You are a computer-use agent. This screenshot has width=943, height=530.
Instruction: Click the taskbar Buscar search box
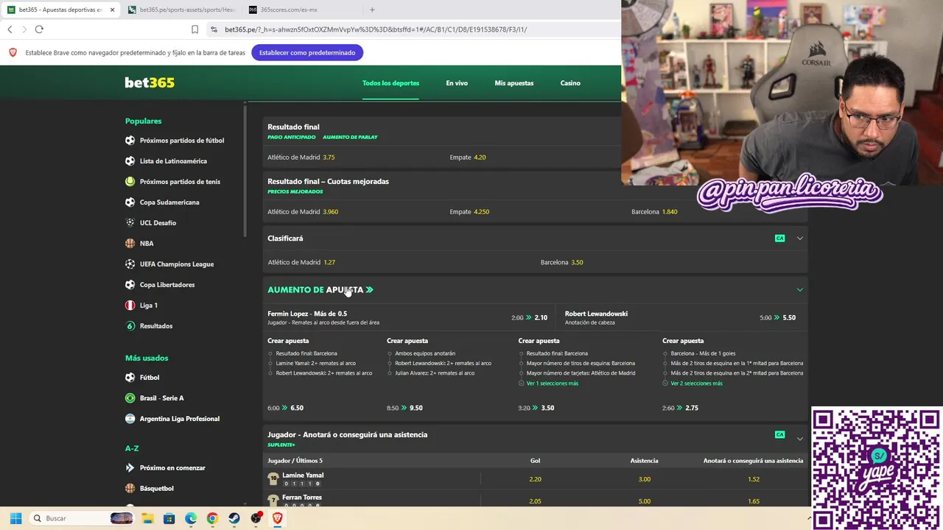point(83,518)
